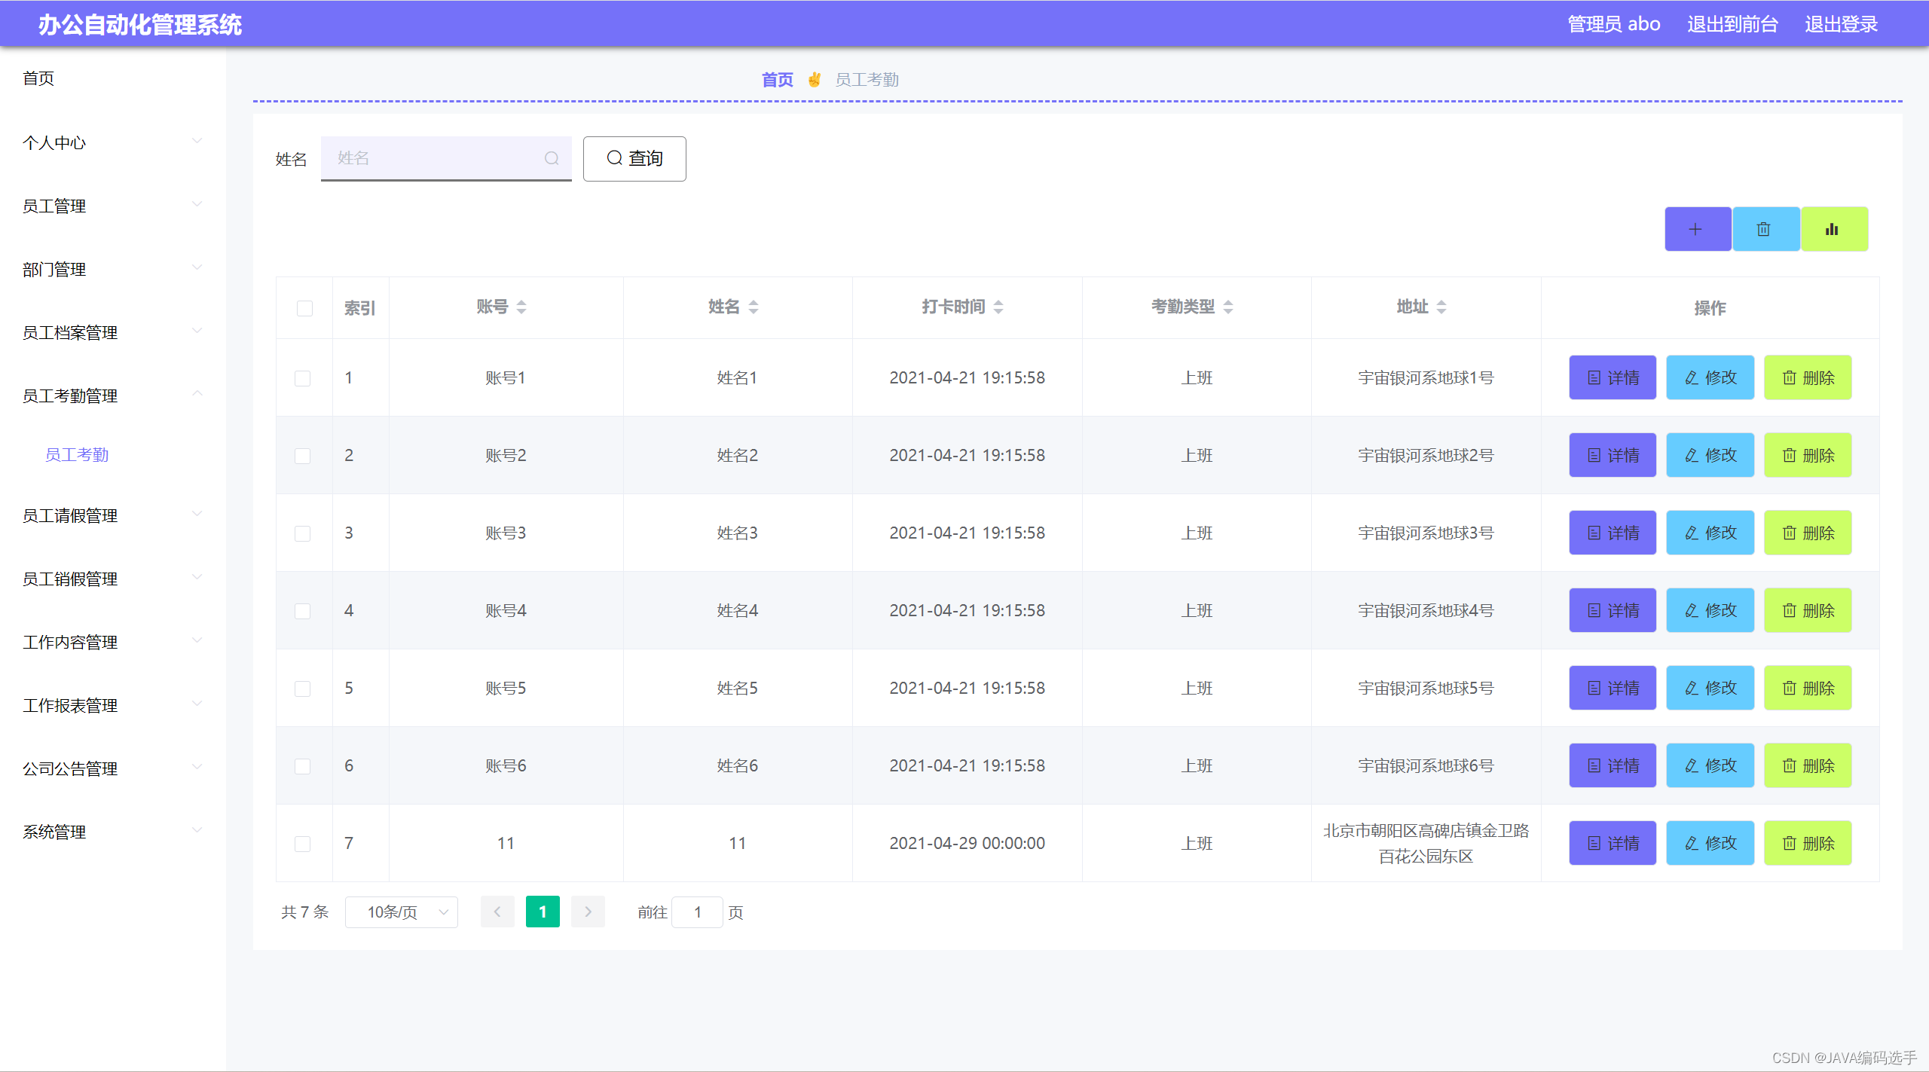The height and width of the screenshot is (1072, 1929).
Task: Click 修改 for row 账号6
Action: tap(1710, 765)
